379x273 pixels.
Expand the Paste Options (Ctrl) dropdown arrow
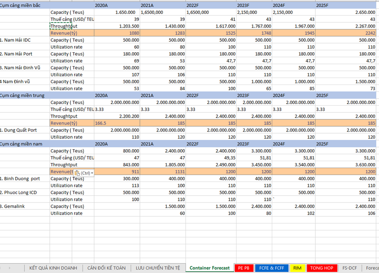(92, 173)
